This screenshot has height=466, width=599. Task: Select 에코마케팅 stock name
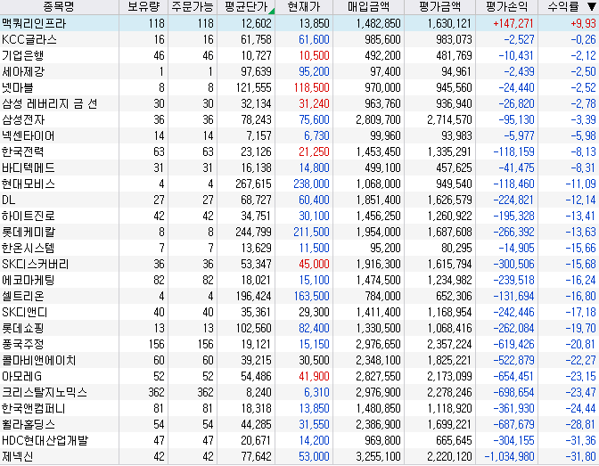coord(29,280)
